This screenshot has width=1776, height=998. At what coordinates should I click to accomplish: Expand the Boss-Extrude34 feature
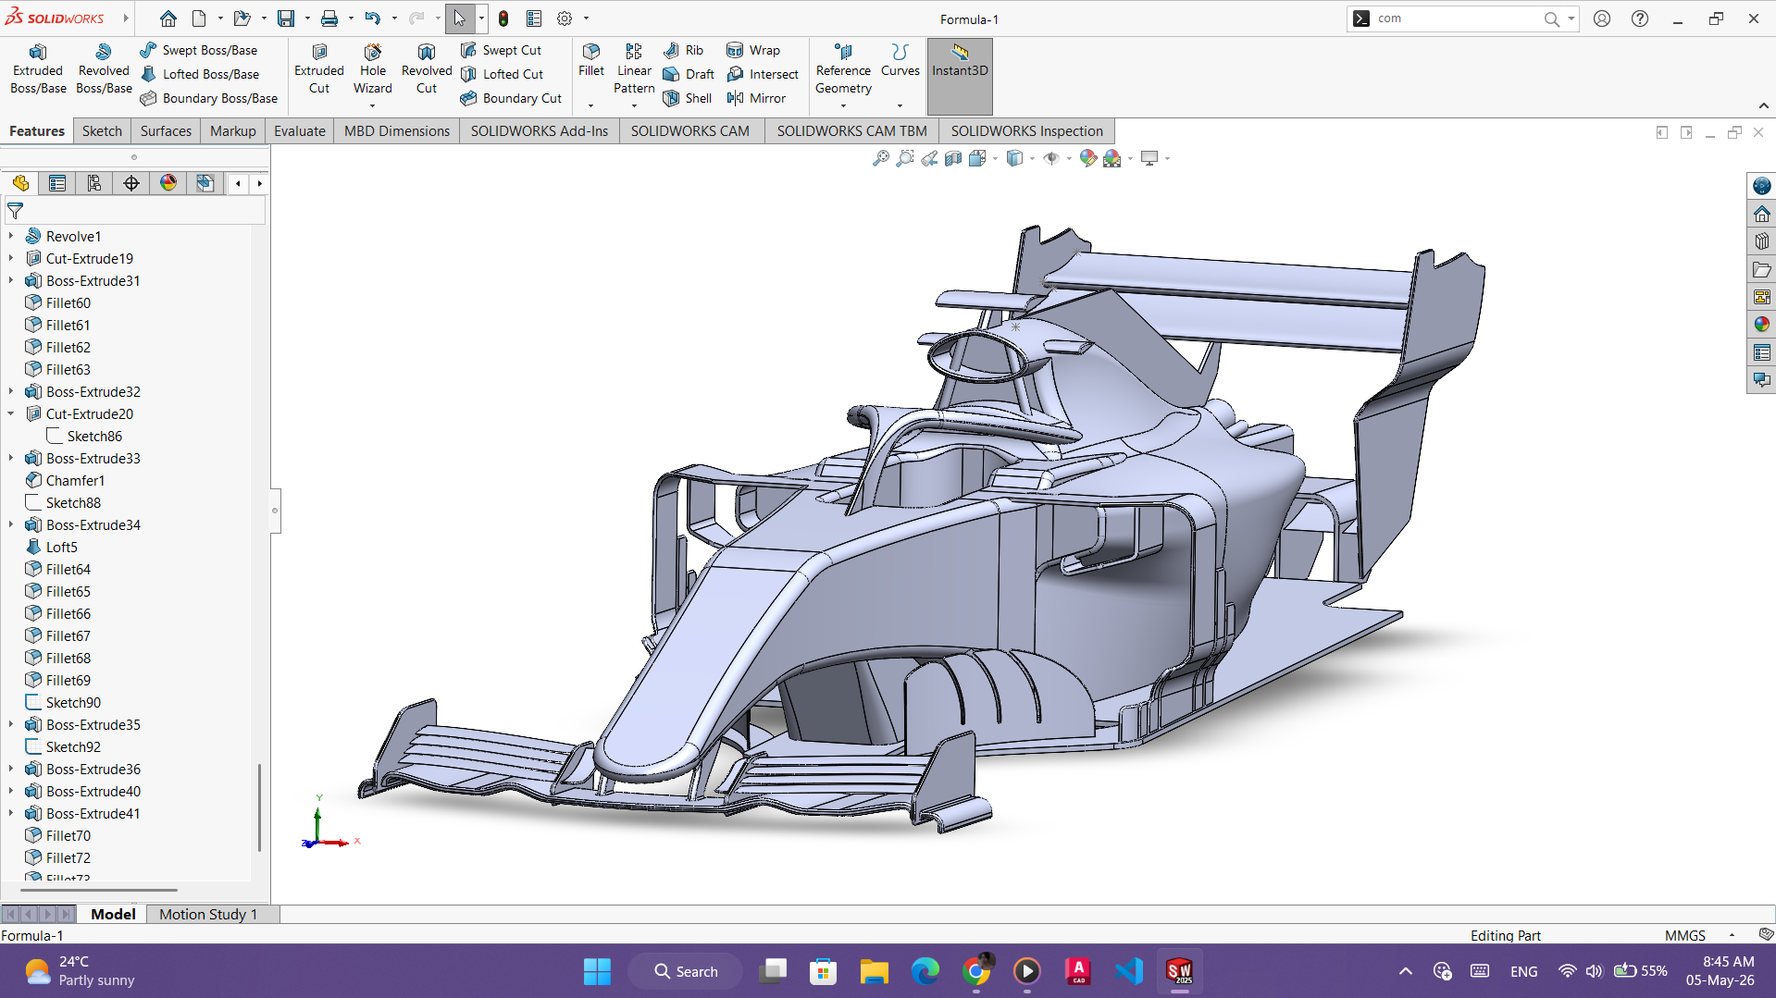[11, 524]
